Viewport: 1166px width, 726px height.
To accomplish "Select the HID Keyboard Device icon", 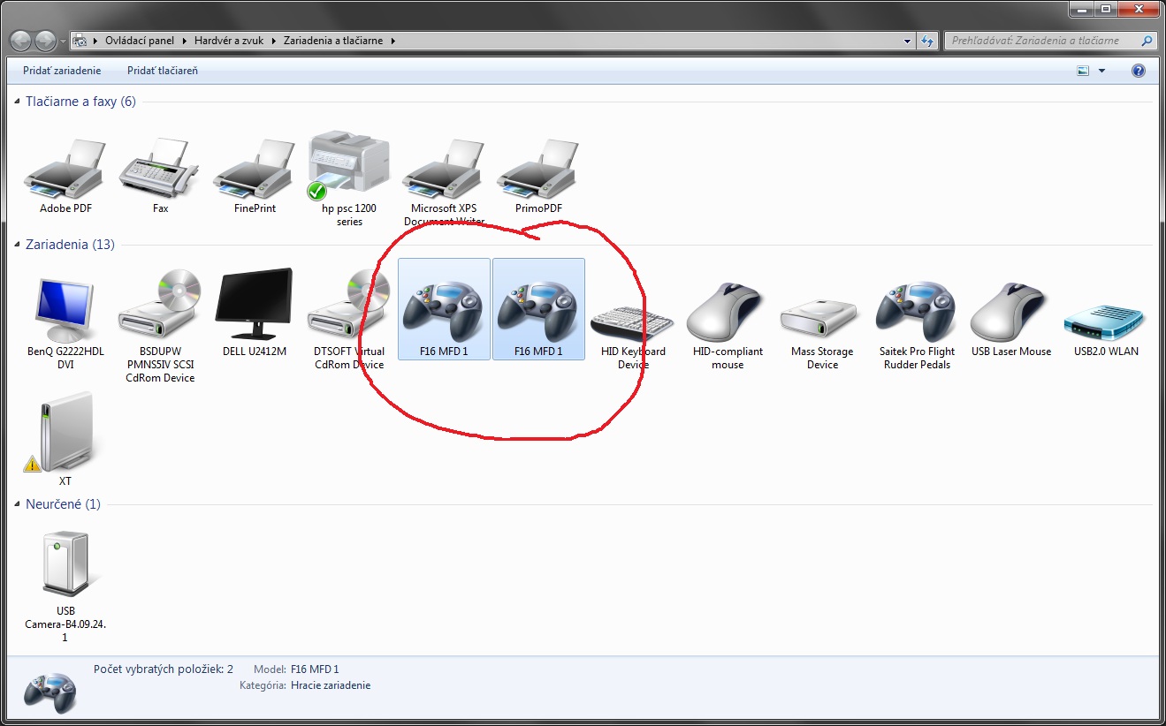I will pos(633,322).
